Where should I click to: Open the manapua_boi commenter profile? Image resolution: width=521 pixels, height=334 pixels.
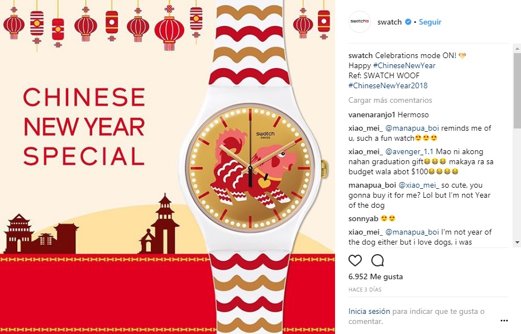(372, 185)
